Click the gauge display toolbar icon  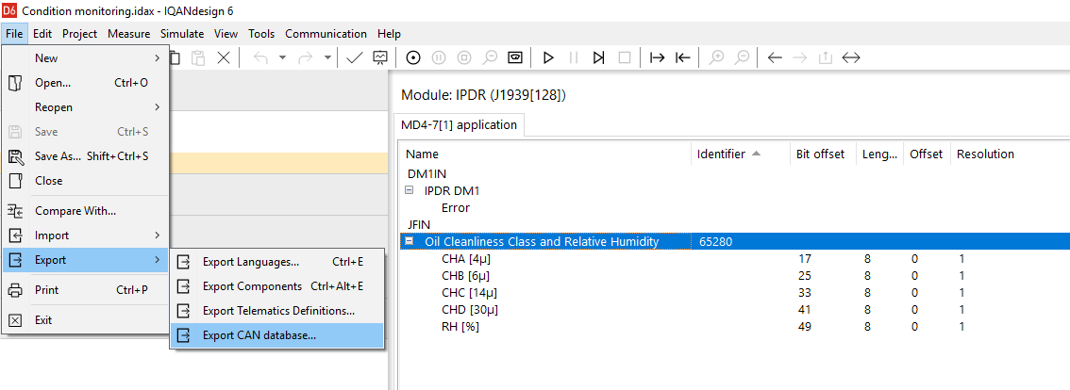(x=515, y=58)
